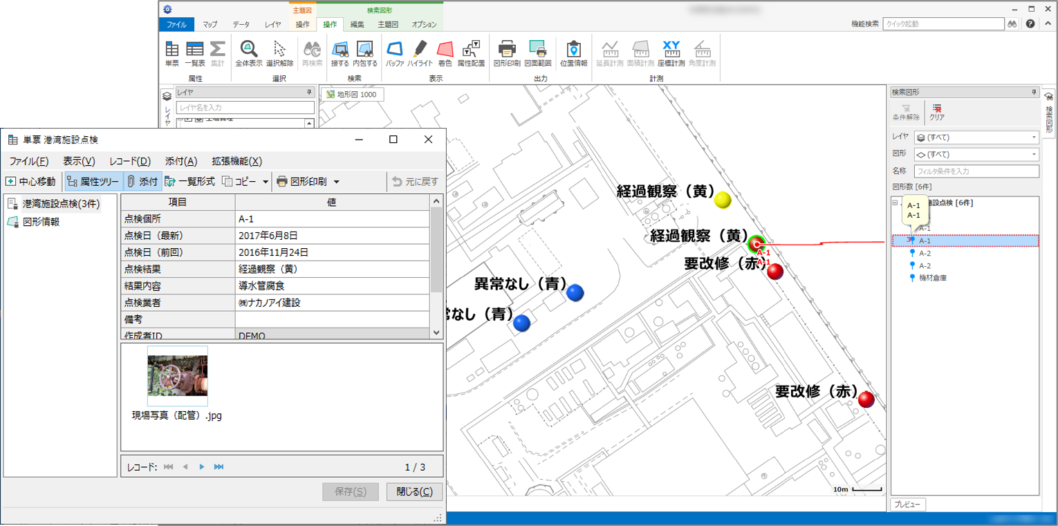This screenshot has width=1058, height=526.
Task: Click the 名称 filter condition field
Action: [x=976, y=171]
